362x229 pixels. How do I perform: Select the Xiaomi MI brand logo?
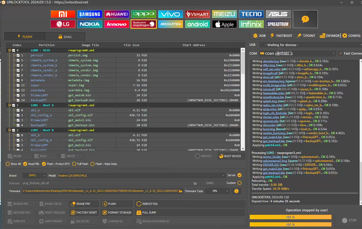click(x=63, y=14)
